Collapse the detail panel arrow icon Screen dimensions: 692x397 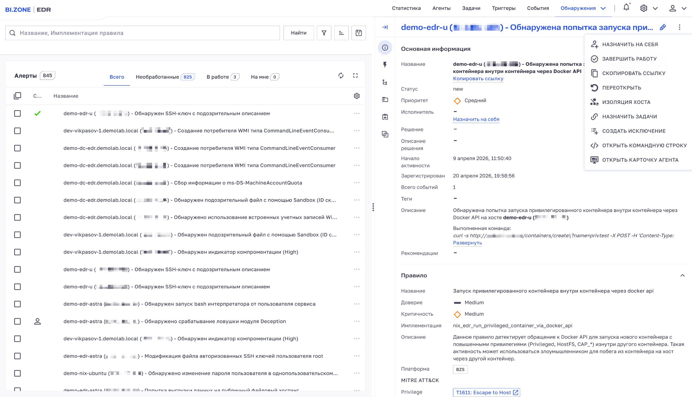pos(385,27)
